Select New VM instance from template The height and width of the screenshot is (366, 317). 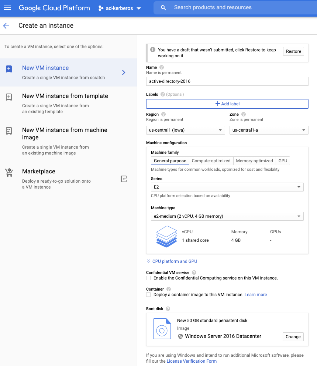click(x=69, y=104)
